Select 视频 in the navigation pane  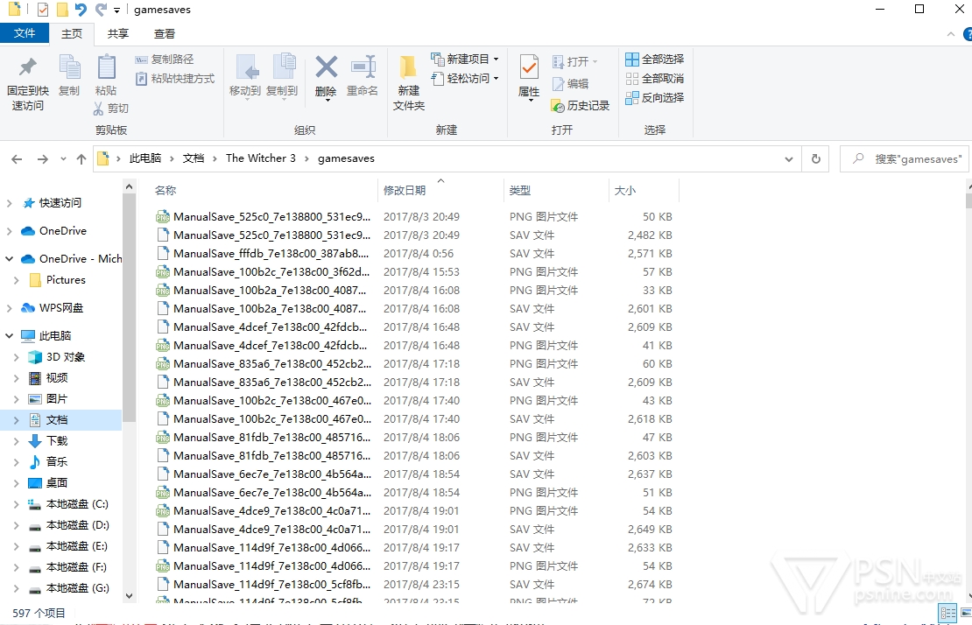[x=56, y=378]
